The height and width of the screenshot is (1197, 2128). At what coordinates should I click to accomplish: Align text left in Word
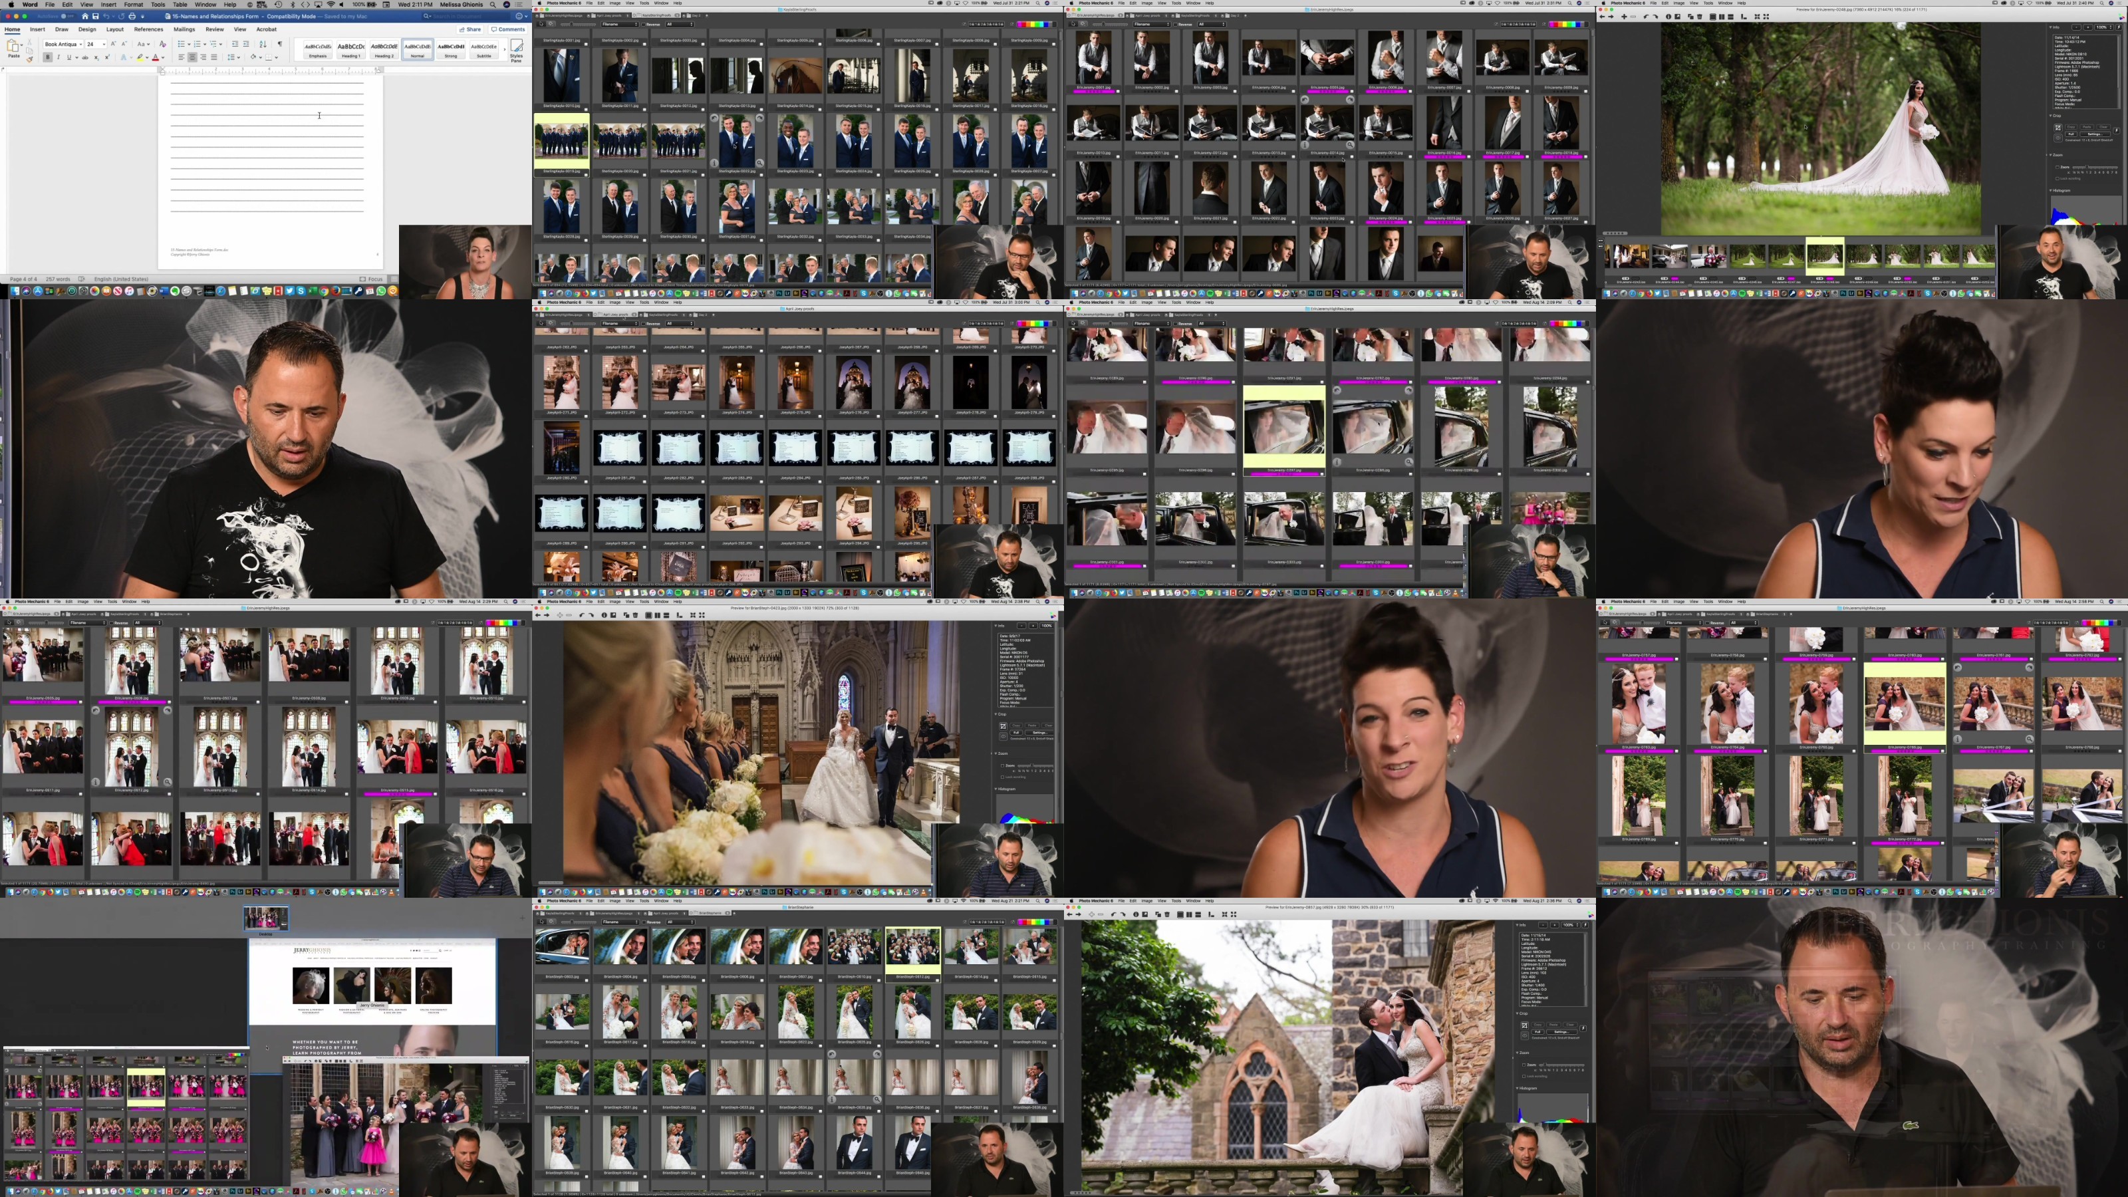pos(182,57)
